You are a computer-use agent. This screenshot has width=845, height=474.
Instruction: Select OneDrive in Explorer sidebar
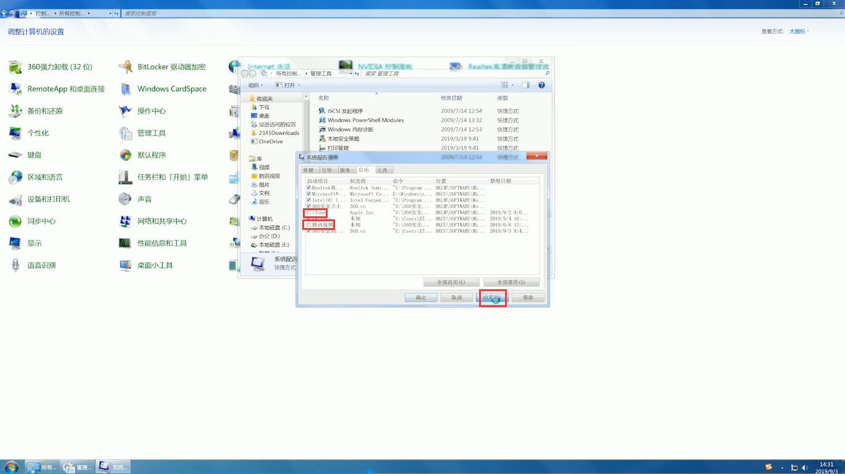coord(267,142)
